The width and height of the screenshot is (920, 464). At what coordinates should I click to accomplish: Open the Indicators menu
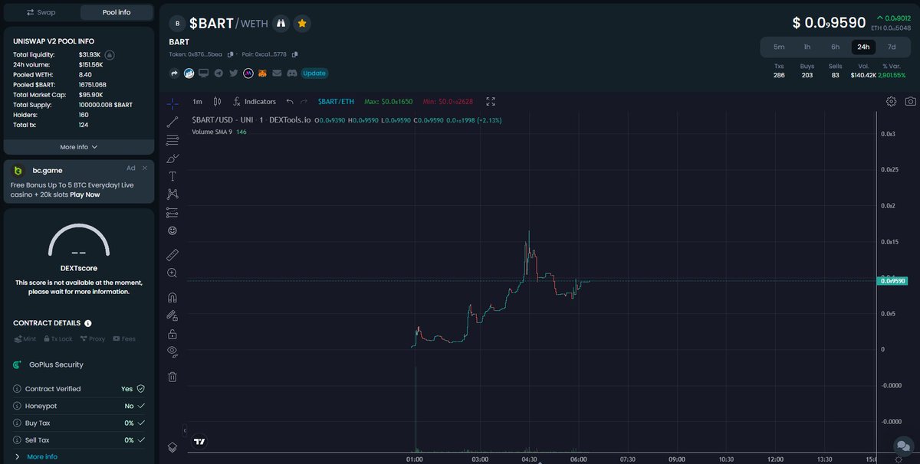(x=254, y=101)
